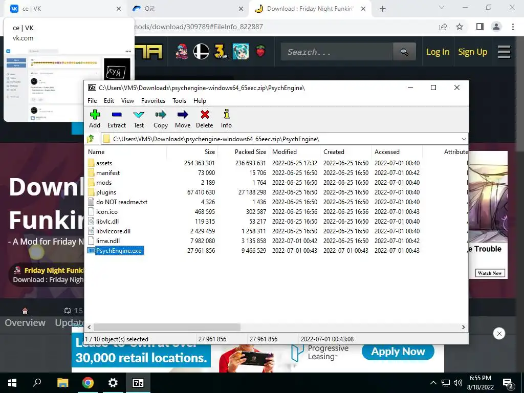
Task: Select the plugins folder
Action: (x=106, y=192)
